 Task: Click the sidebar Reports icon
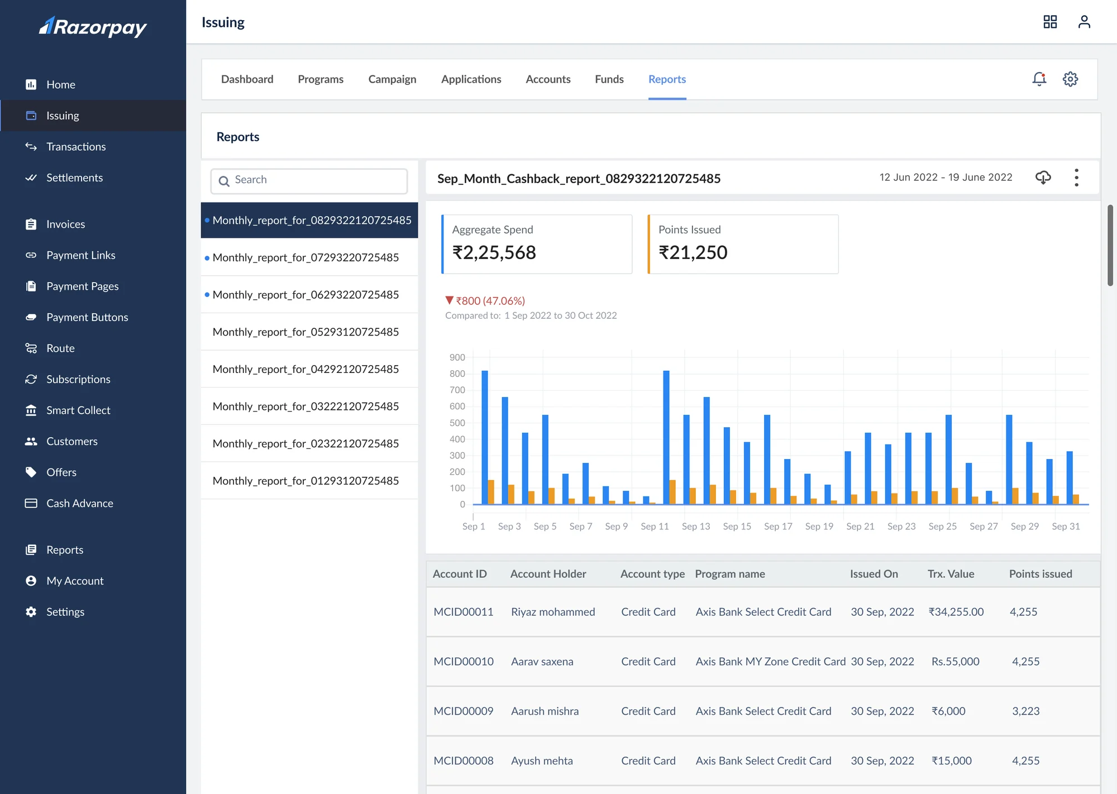pyautogui.click(x=31, y=549)
